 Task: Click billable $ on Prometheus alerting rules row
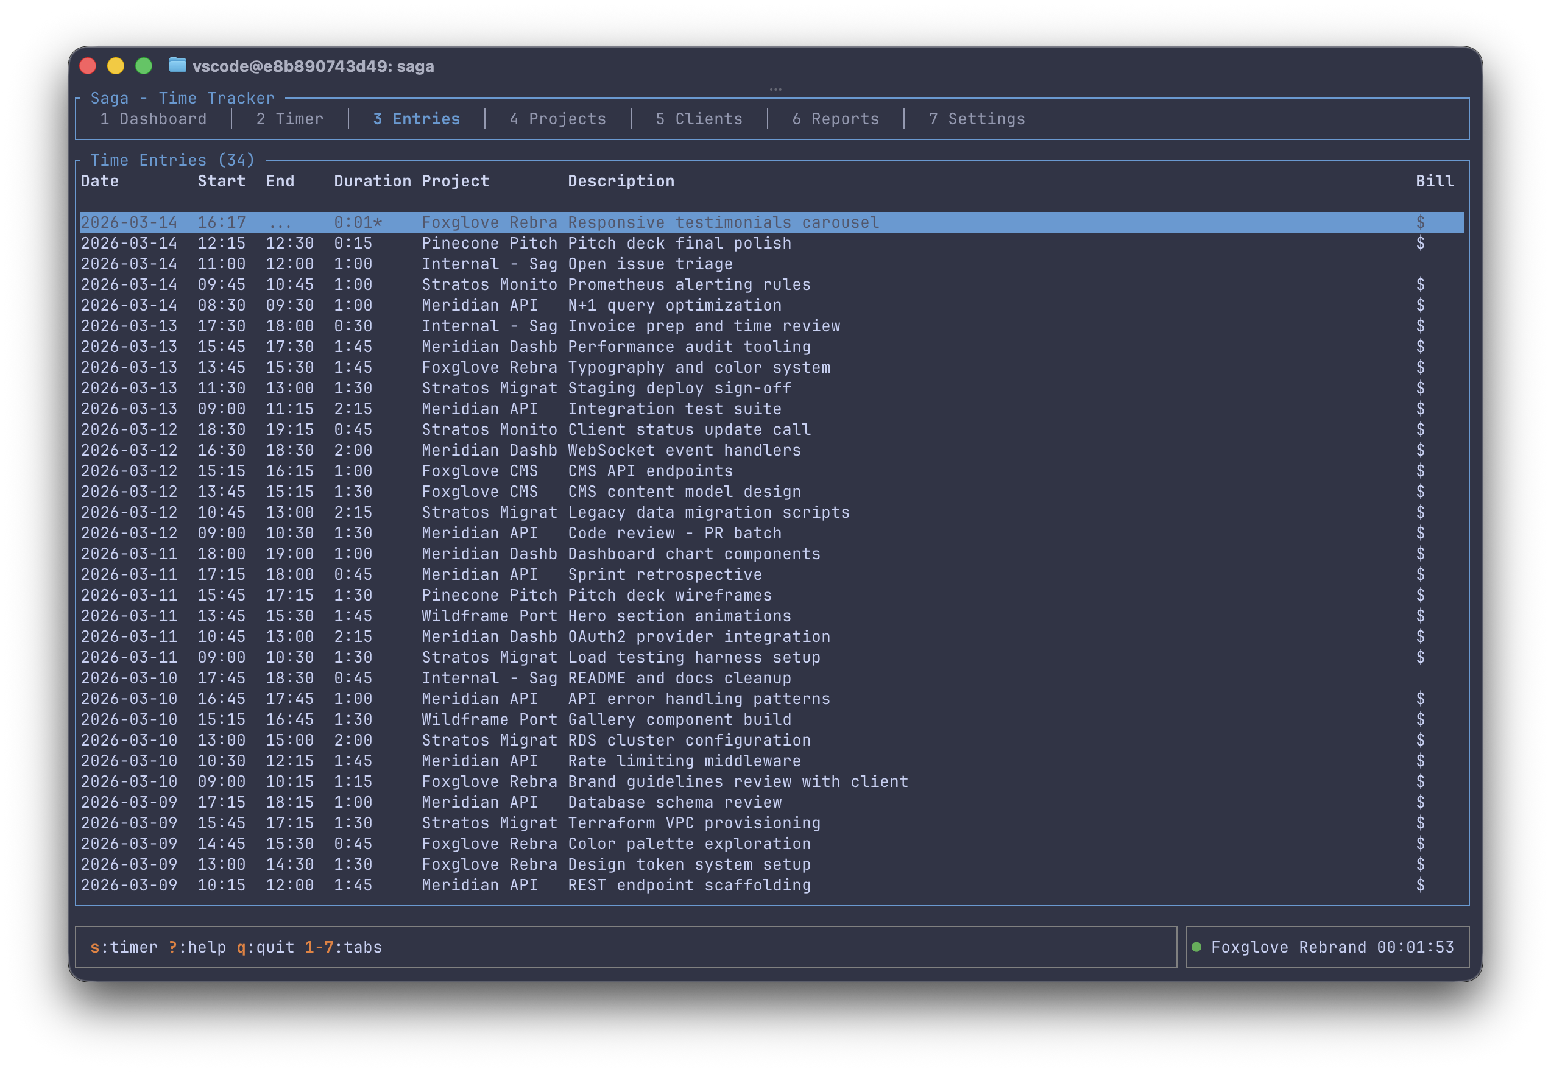(x=1420, y=285)
